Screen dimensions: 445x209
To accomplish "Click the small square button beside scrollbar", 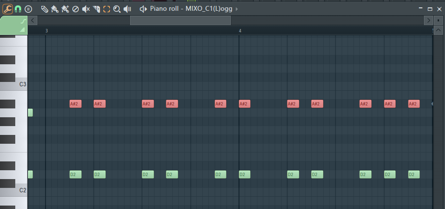I will 438,21.
